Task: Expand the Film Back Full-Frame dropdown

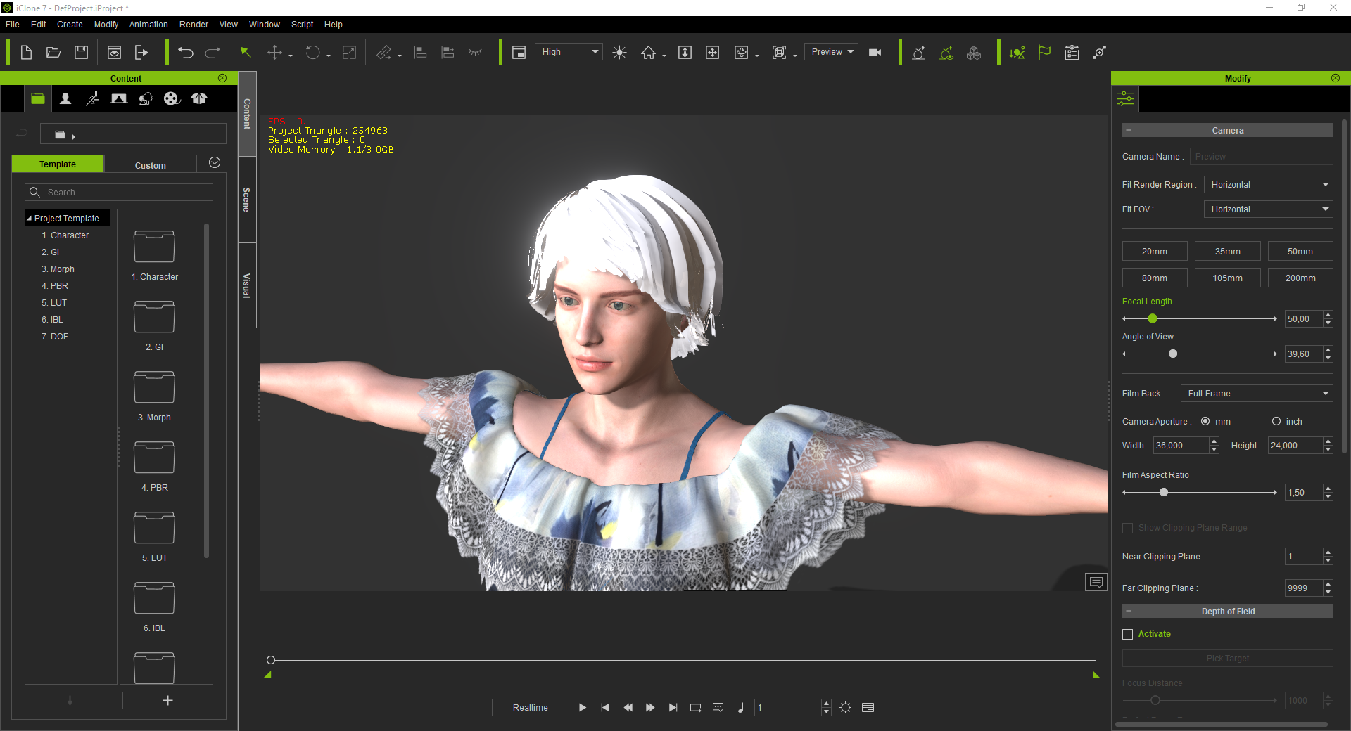Action: click(1257, 394)
